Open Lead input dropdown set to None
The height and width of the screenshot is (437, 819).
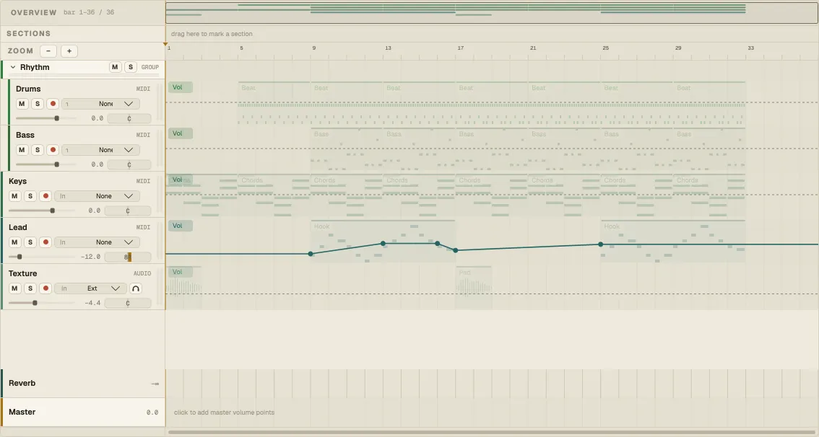[97, 242]
